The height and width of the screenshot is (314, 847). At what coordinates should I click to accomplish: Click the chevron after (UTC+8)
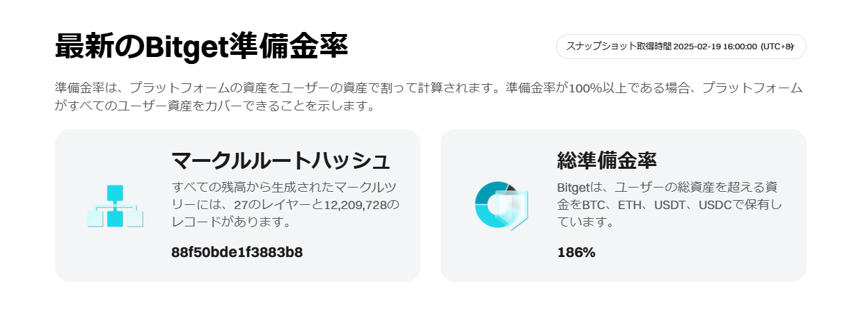point(793,47)
